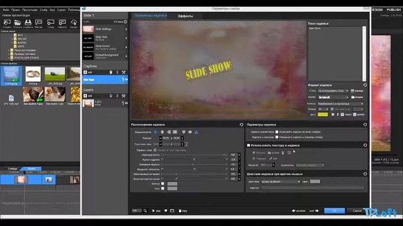
Task: Align caption text left
Action: point(156,132)
